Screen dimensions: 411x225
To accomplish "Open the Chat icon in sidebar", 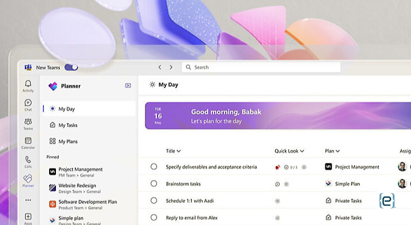I will coord(28,103).
